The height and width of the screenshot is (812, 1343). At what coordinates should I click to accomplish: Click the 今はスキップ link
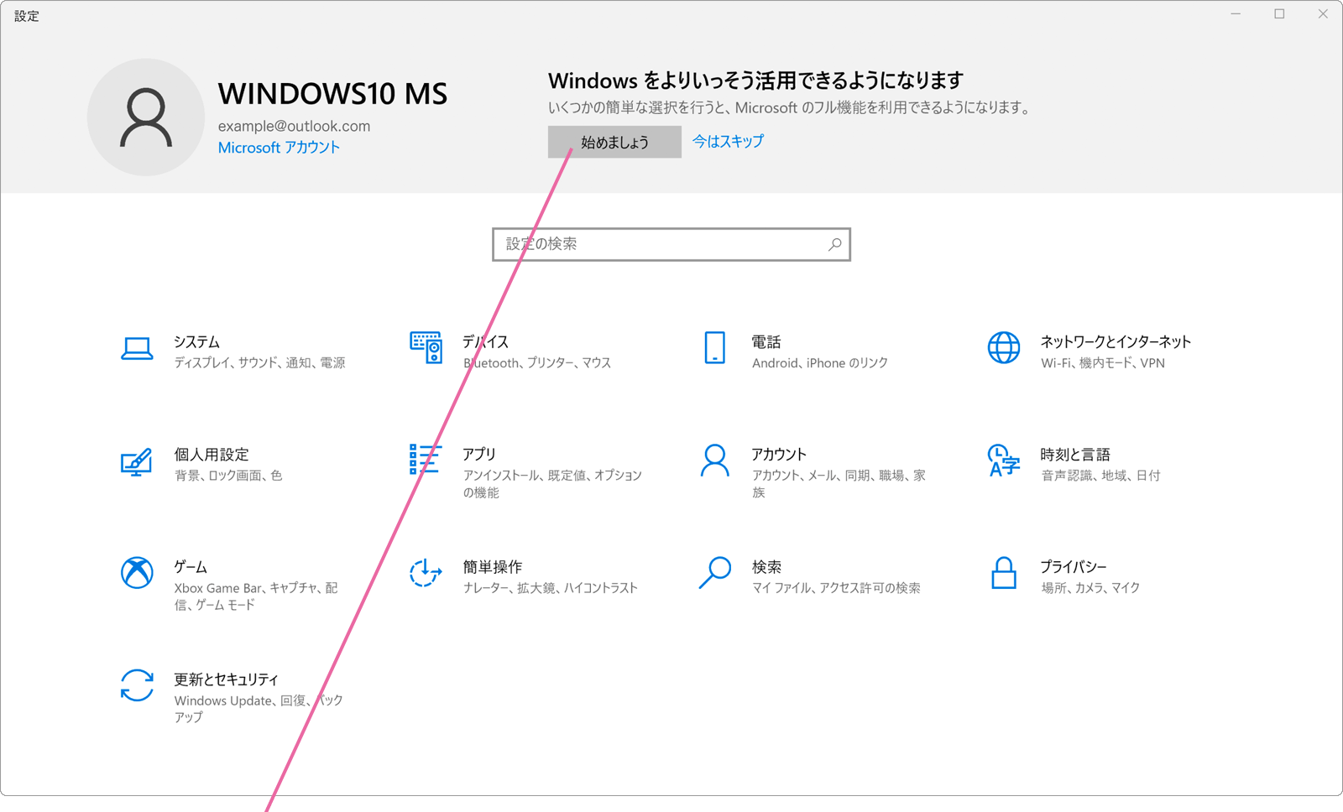coord(728,141)
